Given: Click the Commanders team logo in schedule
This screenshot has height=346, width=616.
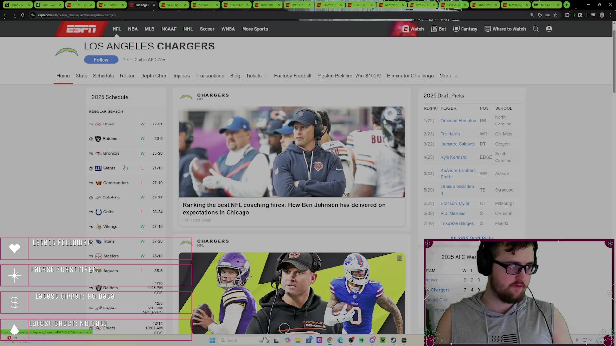Looking at the screenshot, I should [x=98, y=183].
